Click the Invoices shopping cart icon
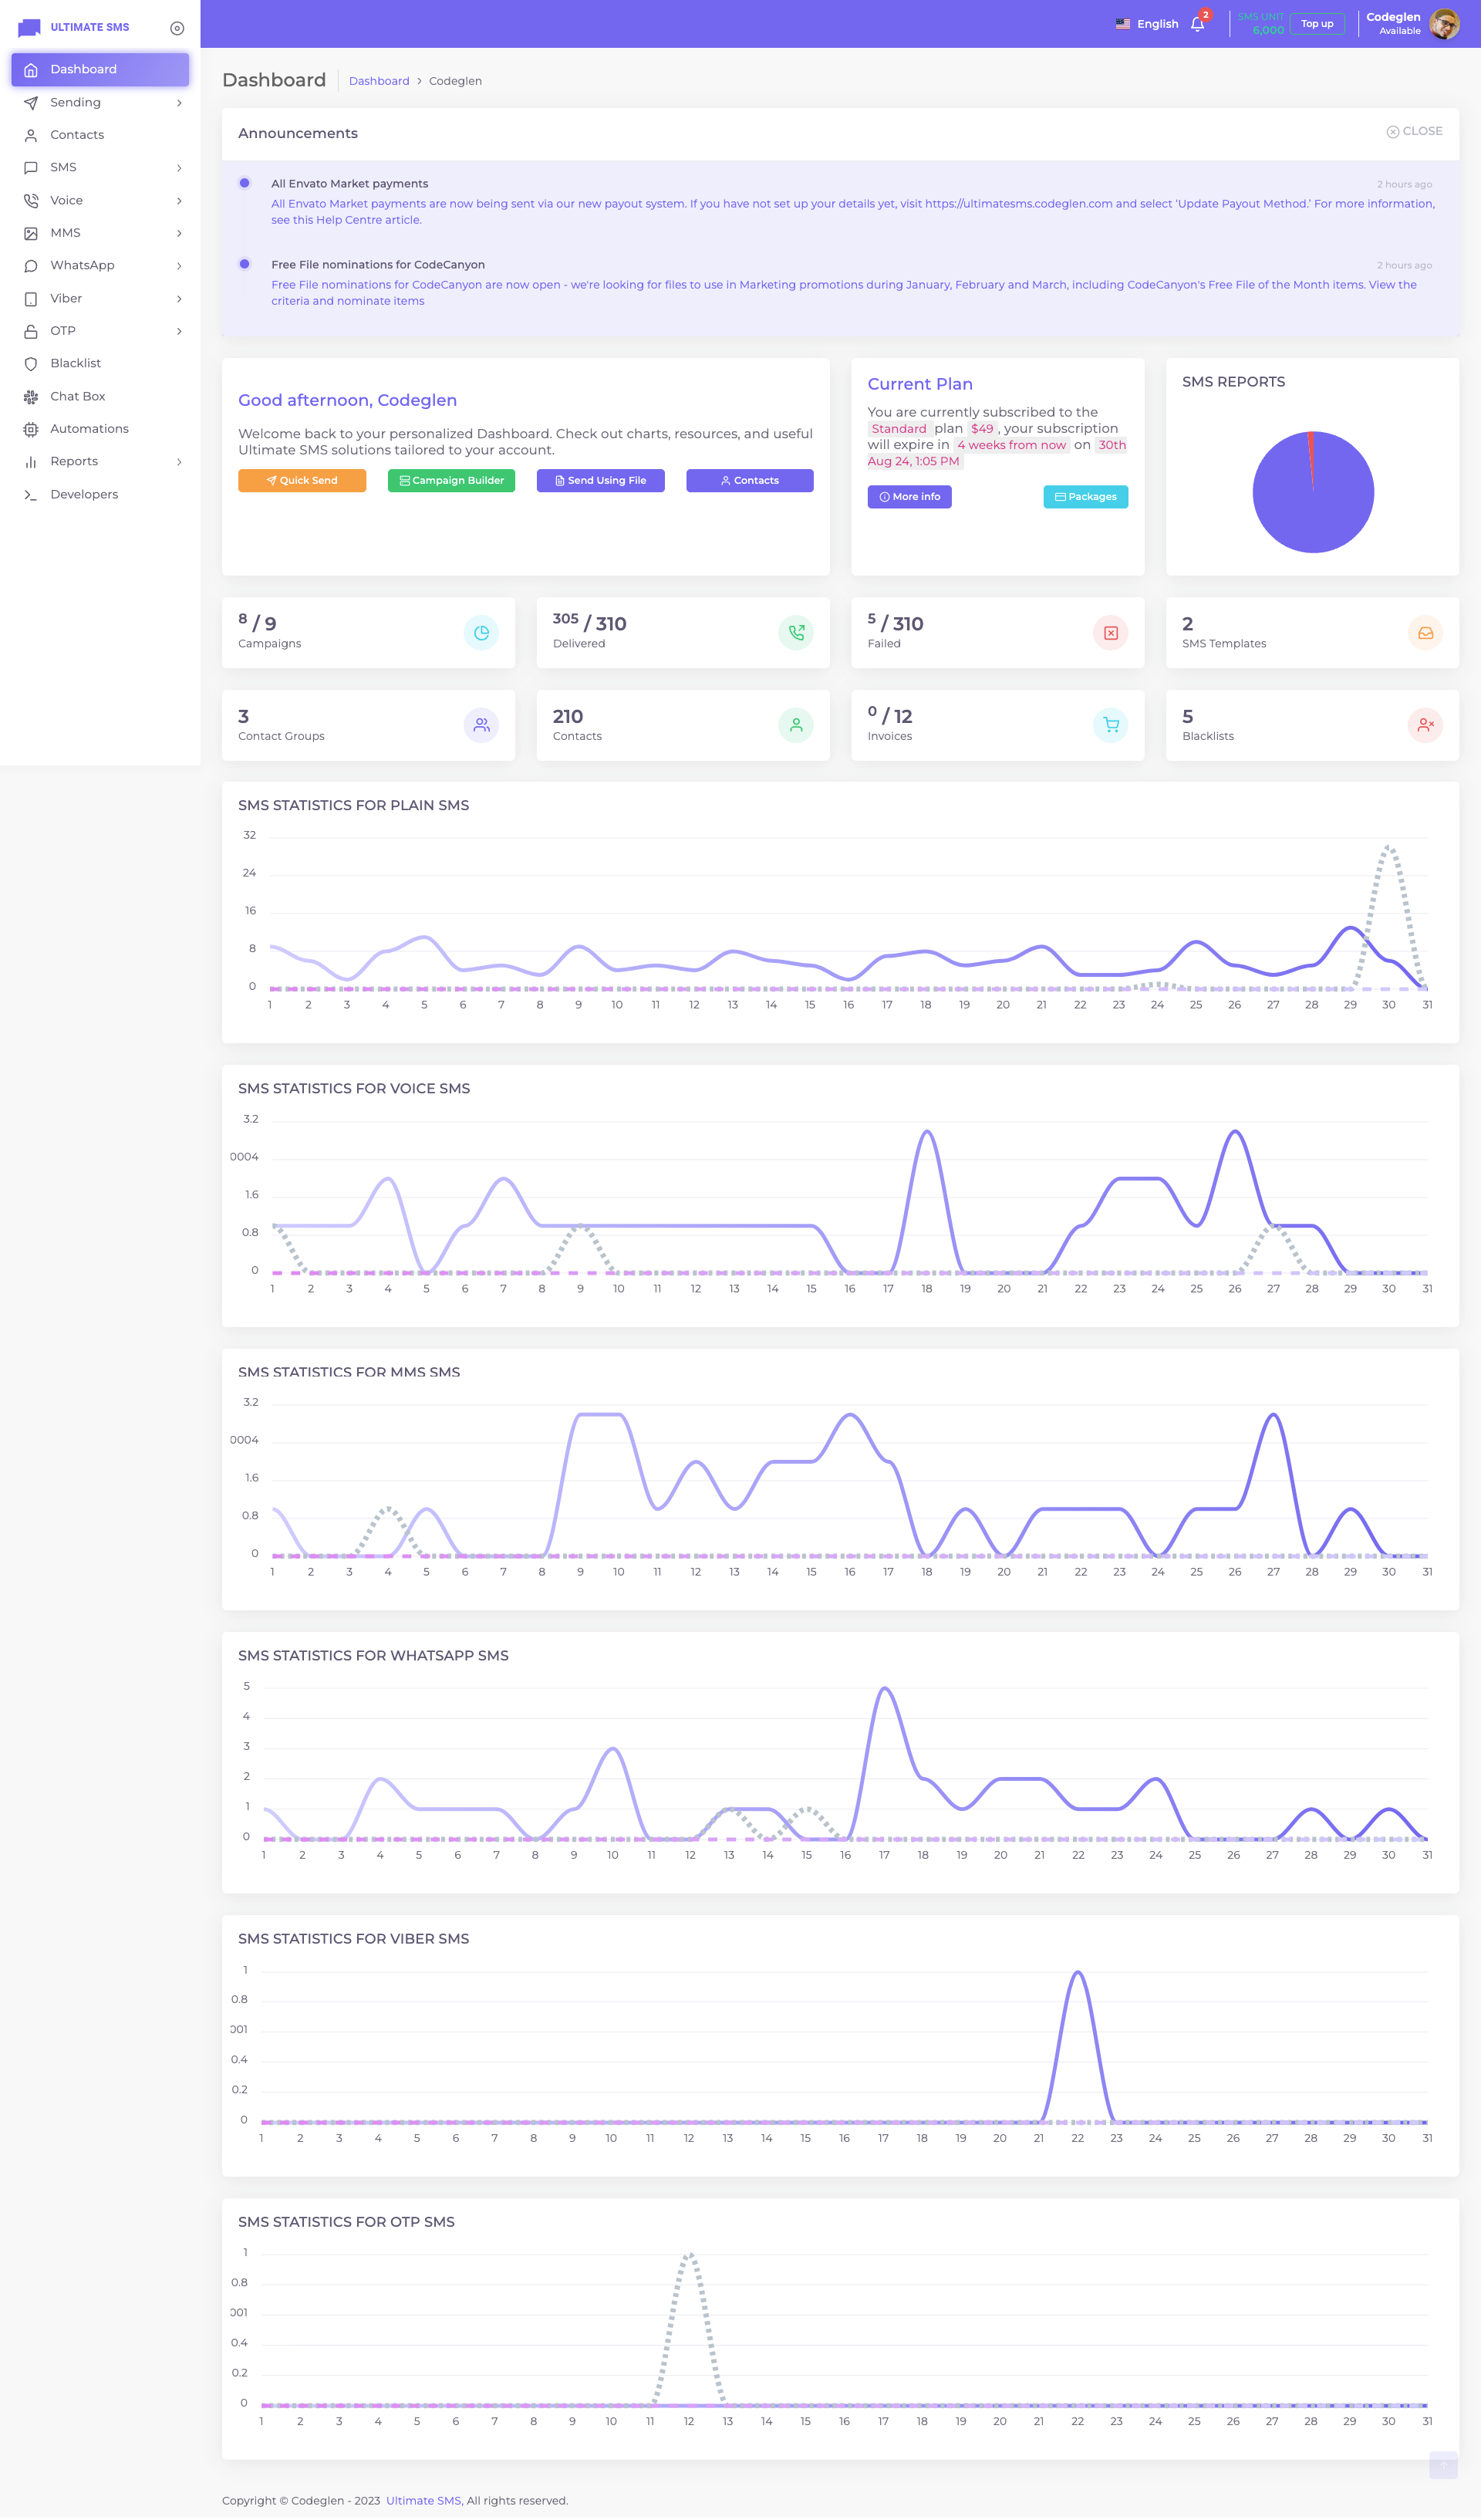This screenshot has height=2520, width=1481. click(1110, 725)
